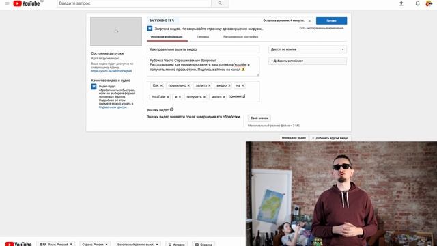Screen dimensions: 437x246
Task: Click Добавить другое видео button
Action: 330,138
